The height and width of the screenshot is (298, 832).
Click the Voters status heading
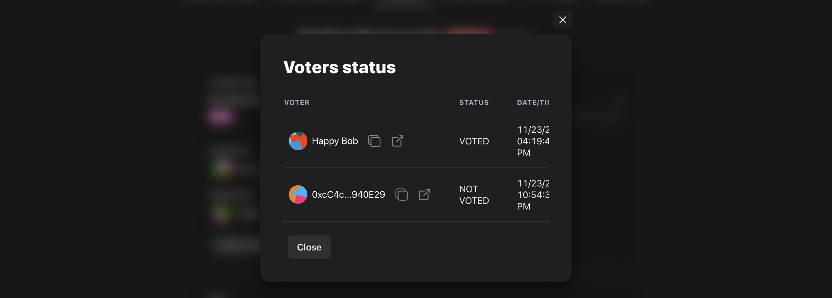[339, 67]
